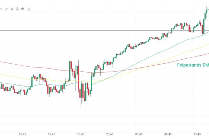The image size is (209, 139).
Task: Click the 13:45 time axis label
Action: click(197, 134)
